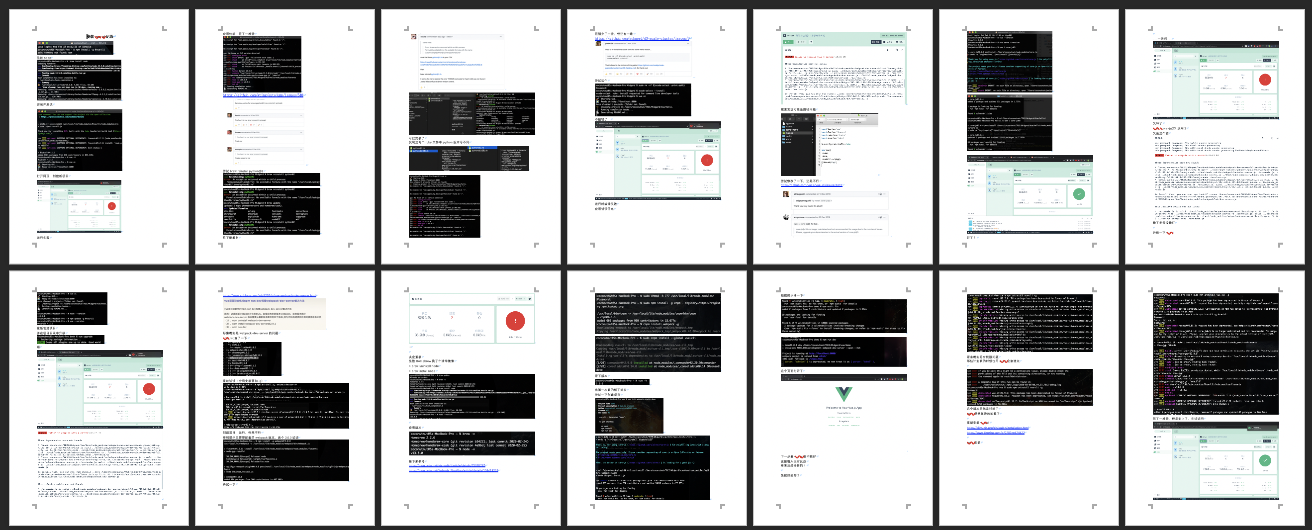Image resolution: width=1312 pixels, height=530 pixels.
Task: Open the jianshu.com link on page thirteen
Action: (x=995, y=433)
